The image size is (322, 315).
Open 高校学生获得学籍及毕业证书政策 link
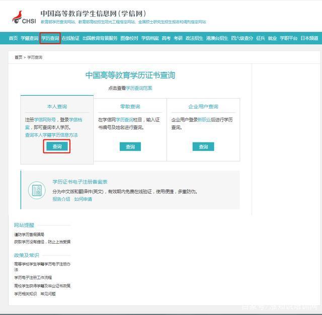[42, 286]
